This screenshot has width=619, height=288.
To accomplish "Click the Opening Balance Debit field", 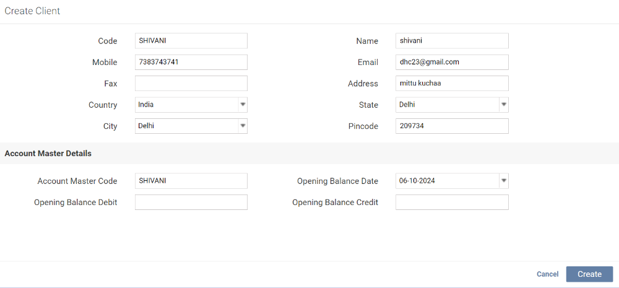I will (191, 203).
